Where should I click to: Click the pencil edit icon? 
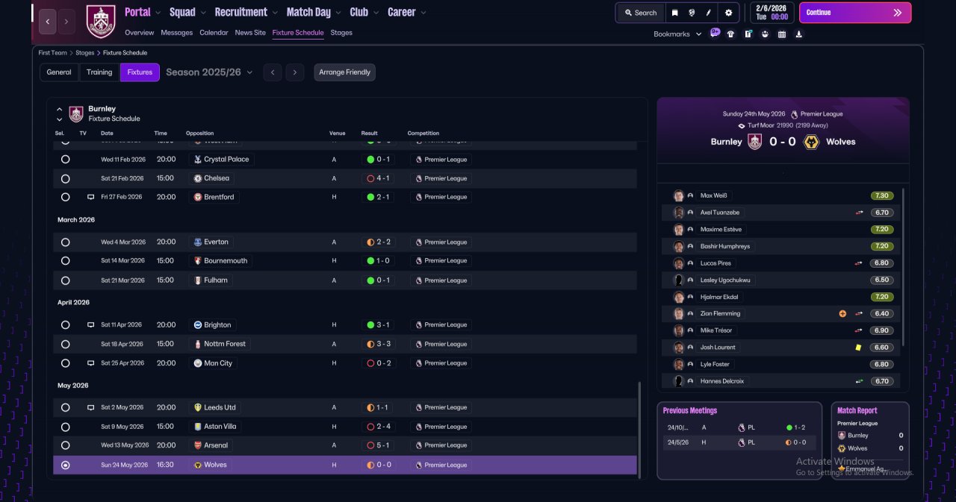click(709, 13)
